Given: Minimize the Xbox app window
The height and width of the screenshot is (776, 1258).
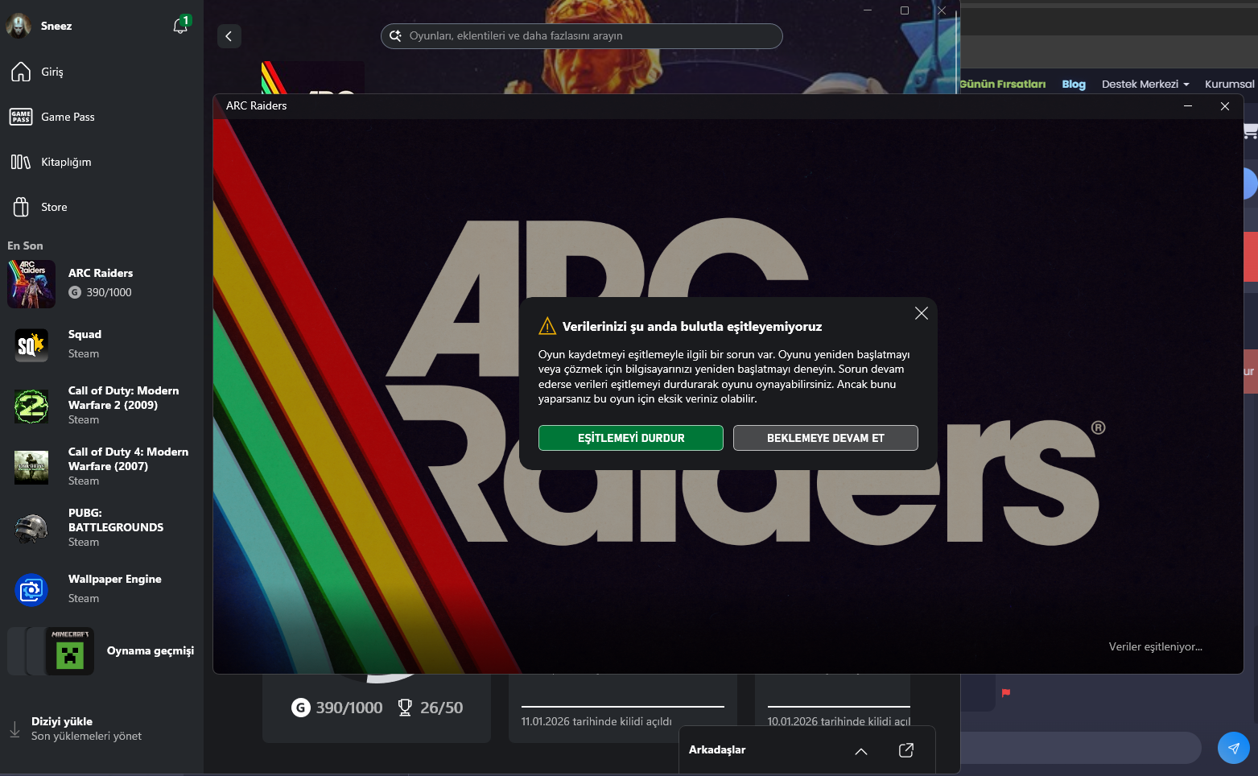Looking at the screenshot, I should click(868, 10).
